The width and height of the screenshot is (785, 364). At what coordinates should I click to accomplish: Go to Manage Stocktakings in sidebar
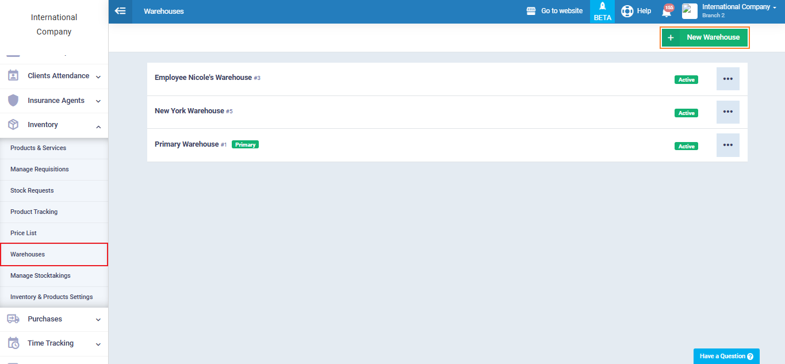pos(40,275)
